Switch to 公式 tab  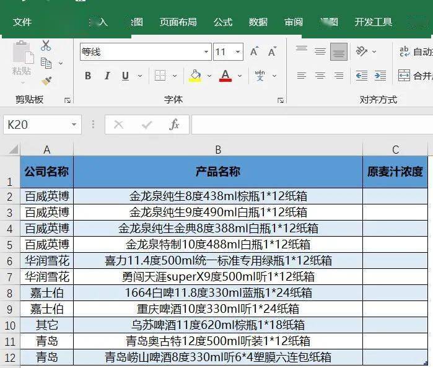[223, 22]
